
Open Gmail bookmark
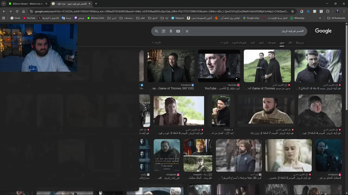[15, 18]
